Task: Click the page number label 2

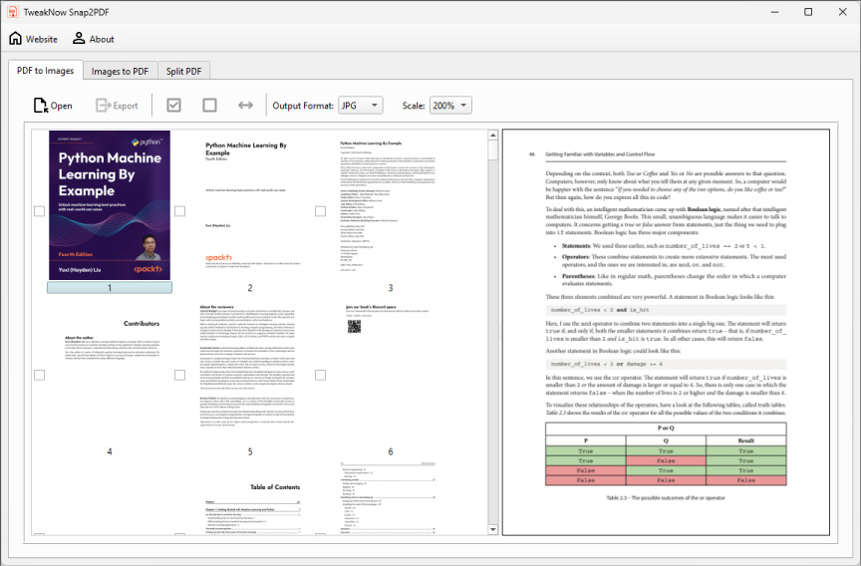Action: tap(250, 288)
